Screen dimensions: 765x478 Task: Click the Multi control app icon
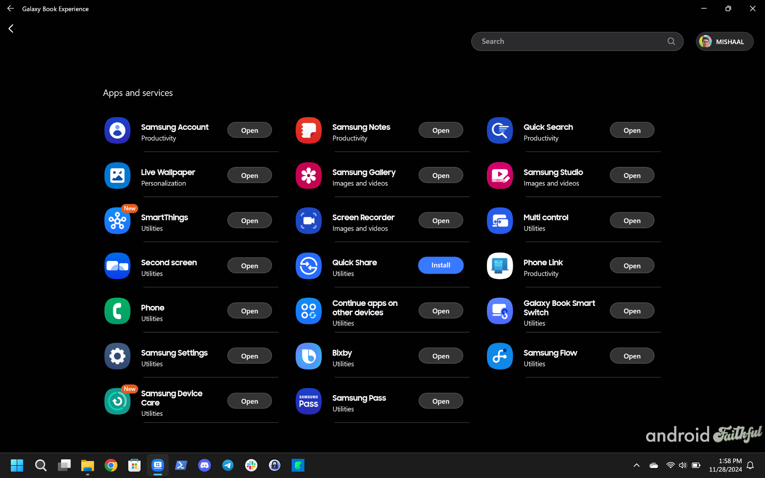tap(500, 221)
